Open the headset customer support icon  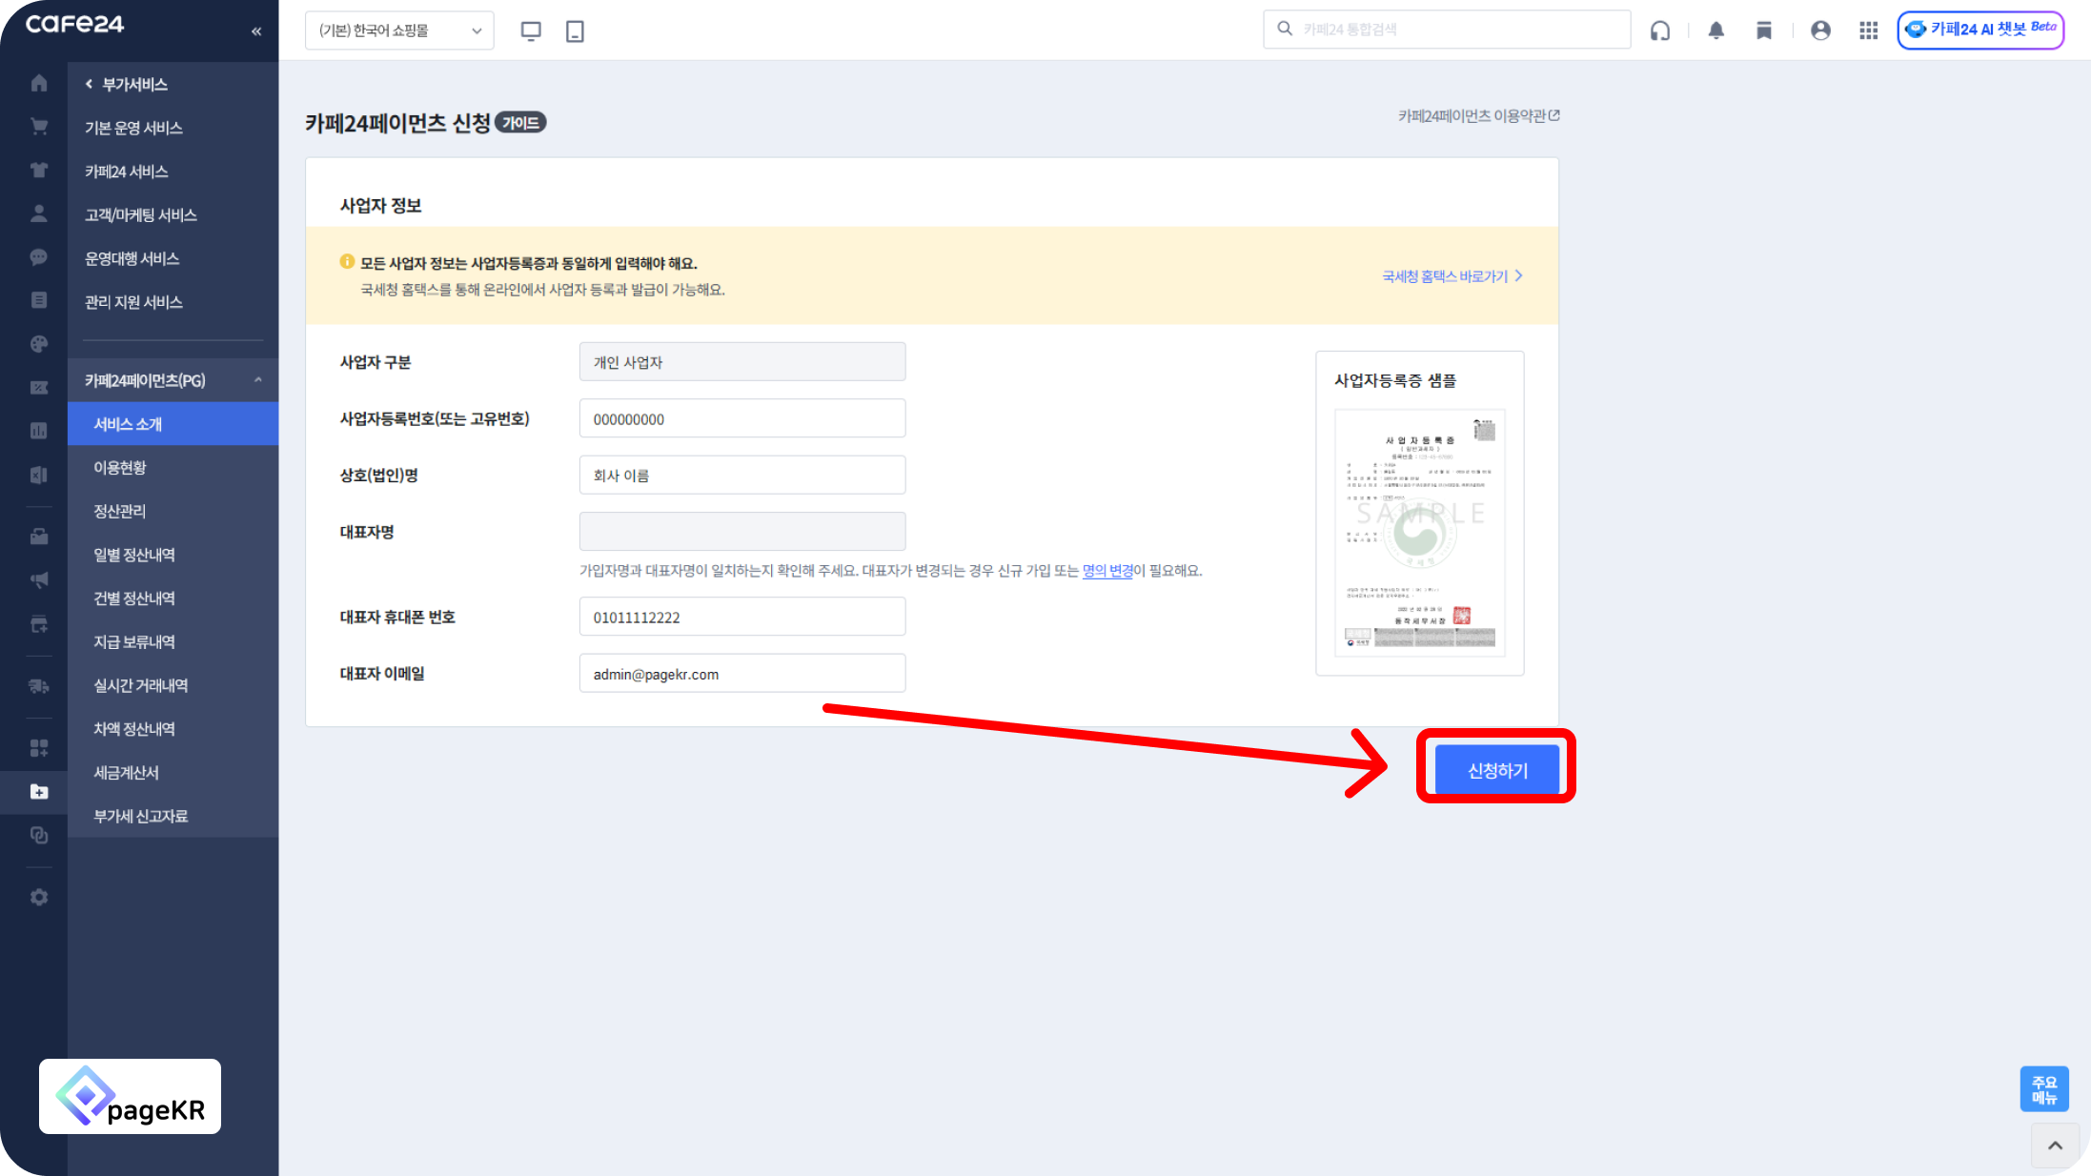pos(1660,30)
